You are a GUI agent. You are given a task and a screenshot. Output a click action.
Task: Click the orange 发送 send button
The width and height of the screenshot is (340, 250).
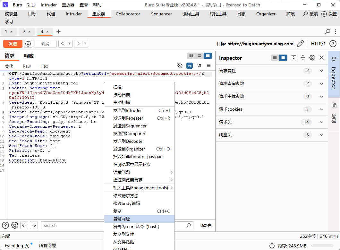[13, 44]
